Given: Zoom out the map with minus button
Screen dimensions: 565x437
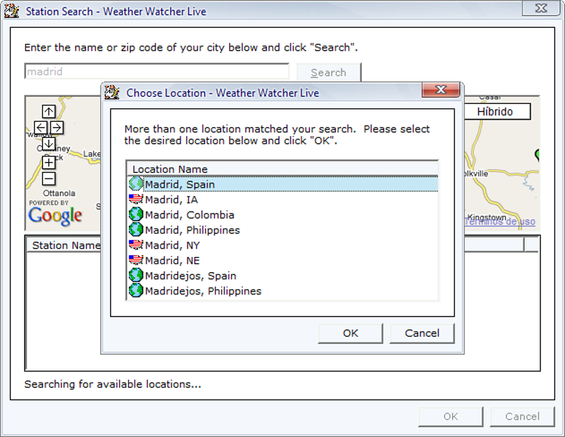Looking at the screenshot, I should click(x=49, y=179).
